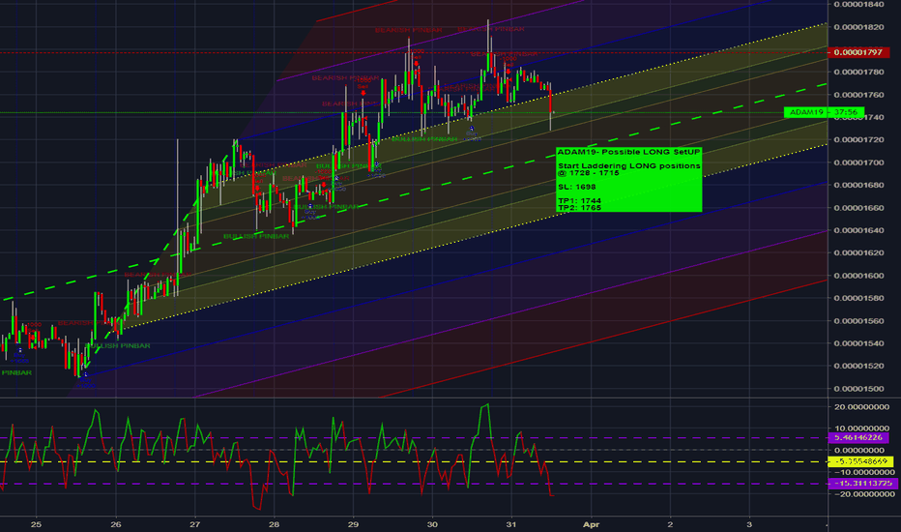
Task: Click the 0.00001500 price axis label
Action: point(858,389)
